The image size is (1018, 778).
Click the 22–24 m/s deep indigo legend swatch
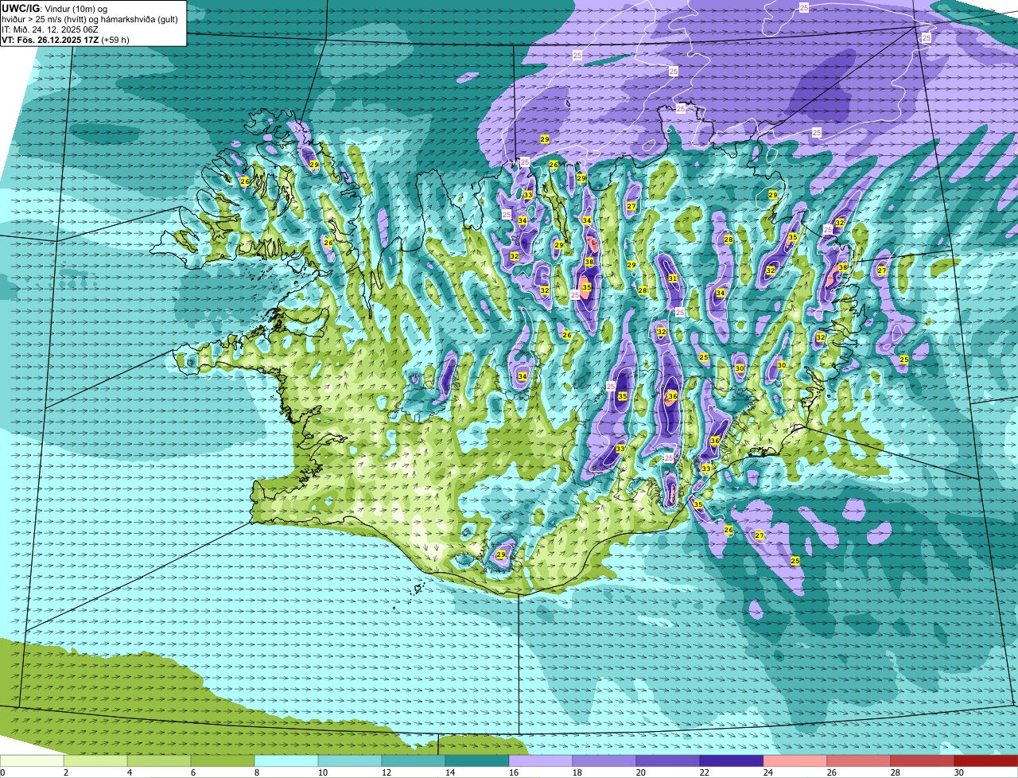[732, 761]
